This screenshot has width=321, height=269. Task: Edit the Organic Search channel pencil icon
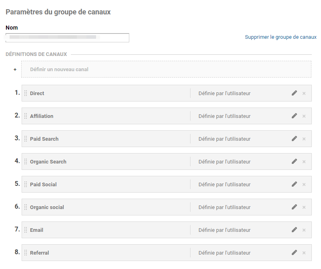coord(294,161)
